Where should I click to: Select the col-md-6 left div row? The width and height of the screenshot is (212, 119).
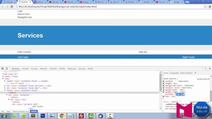[25, 104]
